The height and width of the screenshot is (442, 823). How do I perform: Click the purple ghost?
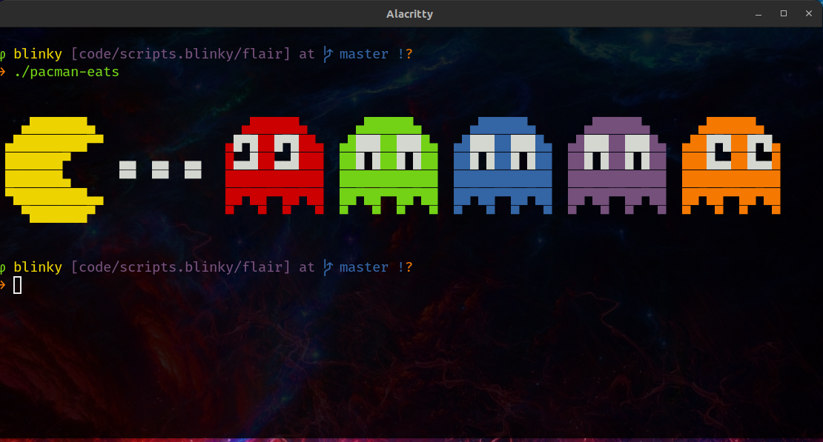tap(617, 166)
